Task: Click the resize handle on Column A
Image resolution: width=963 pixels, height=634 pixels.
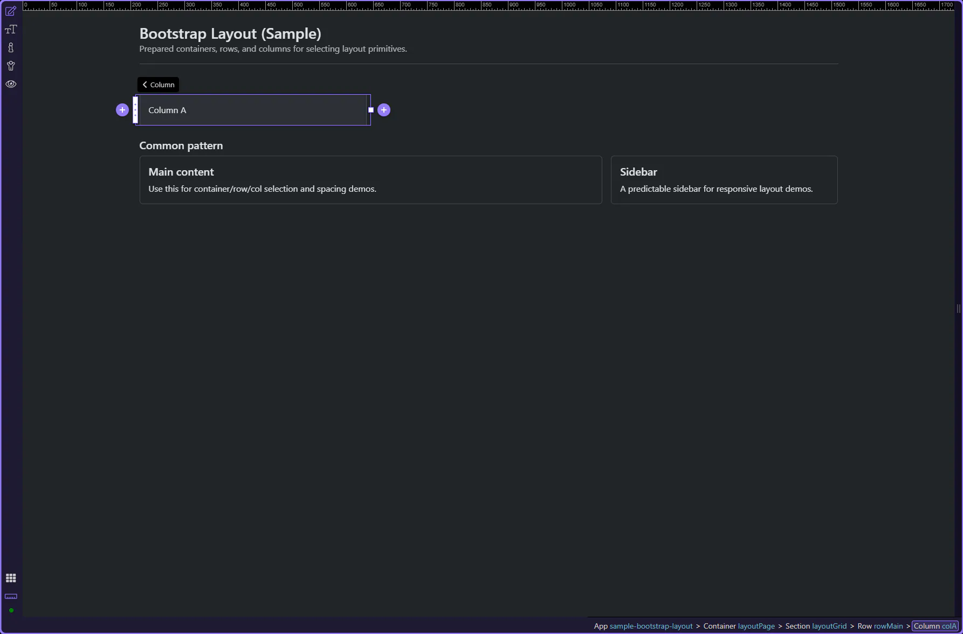Action: [x=371, y=110]
